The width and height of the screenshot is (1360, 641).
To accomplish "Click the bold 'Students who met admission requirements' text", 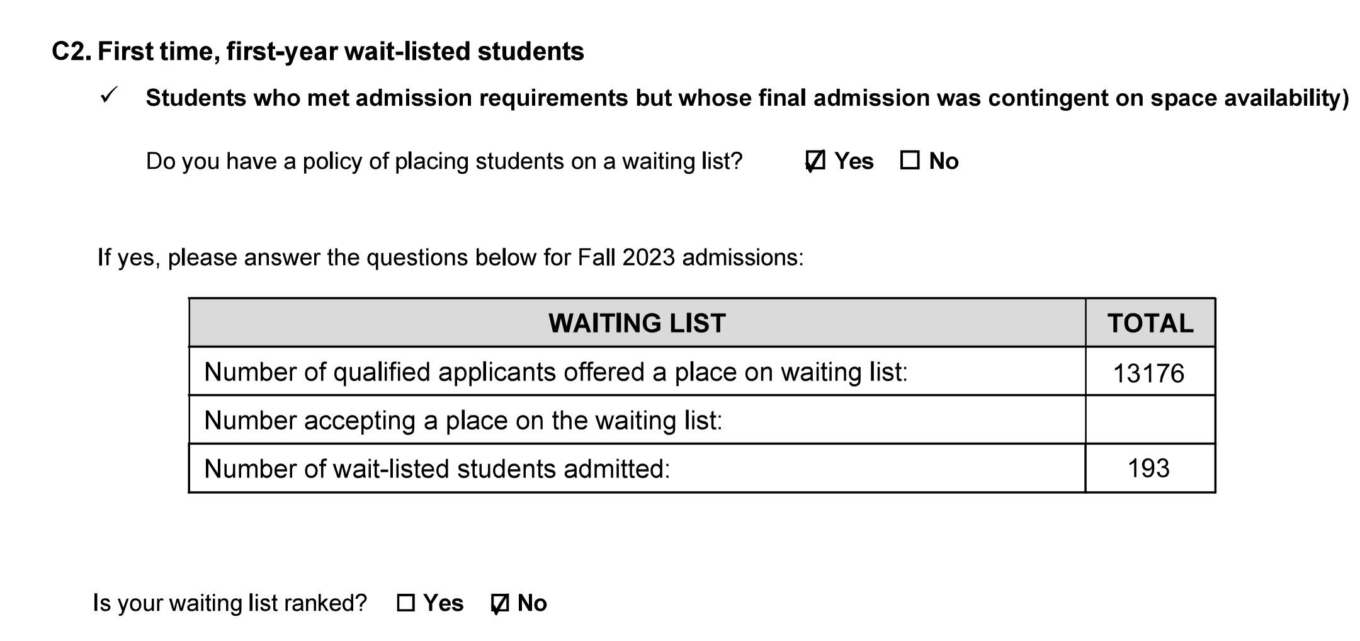I will [747, 98].
